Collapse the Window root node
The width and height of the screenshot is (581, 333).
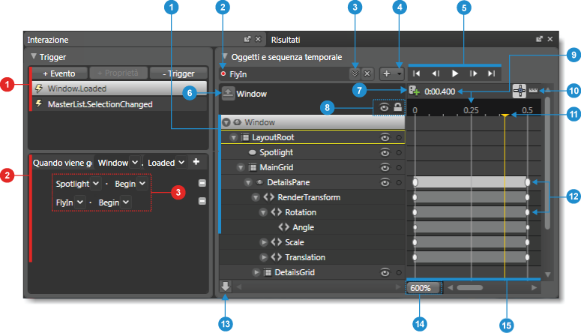(x=226, y=122)
